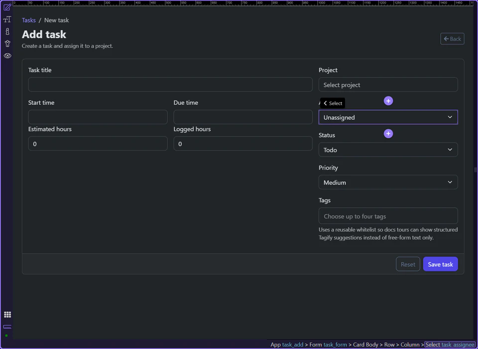This screenshot has height=349, width=478.
Task: Select task_form in the bottom breadcrumb
Action: point(336,345)
